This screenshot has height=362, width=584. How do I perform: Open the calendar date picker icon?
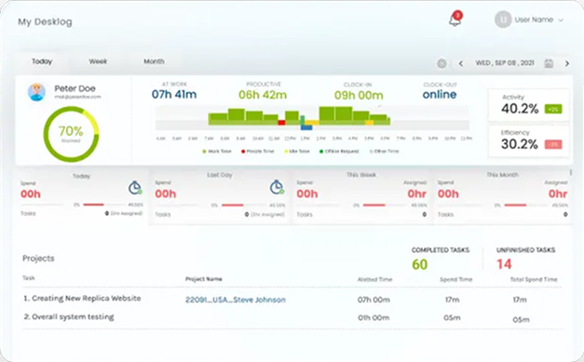coord(549,63)
